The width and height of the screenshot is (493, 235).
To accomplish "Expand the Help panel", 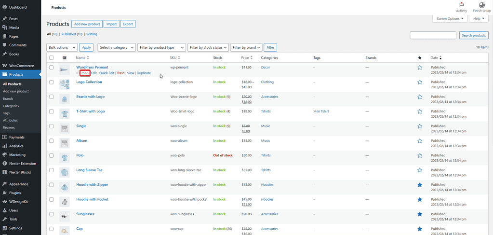I will click(479, 19).
